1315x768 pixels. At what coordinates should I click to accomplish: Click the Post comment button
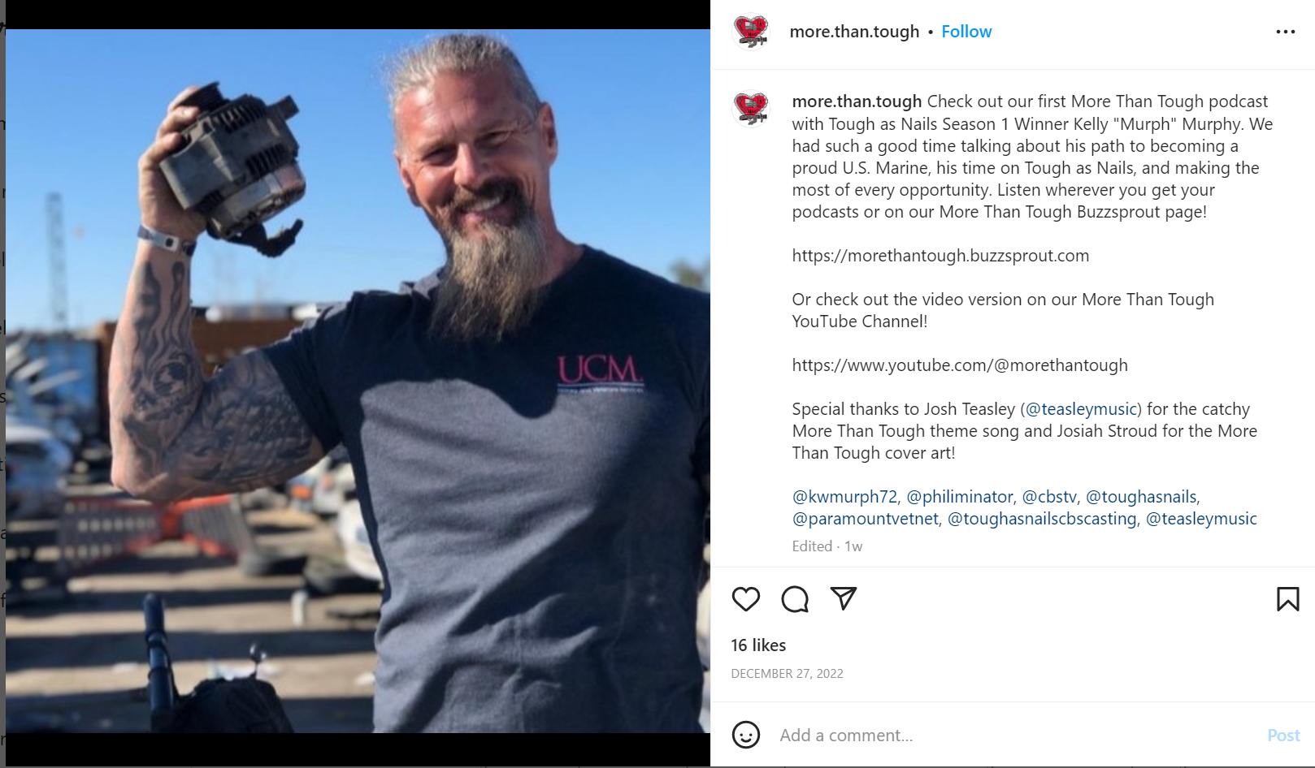pos(1283,736)
